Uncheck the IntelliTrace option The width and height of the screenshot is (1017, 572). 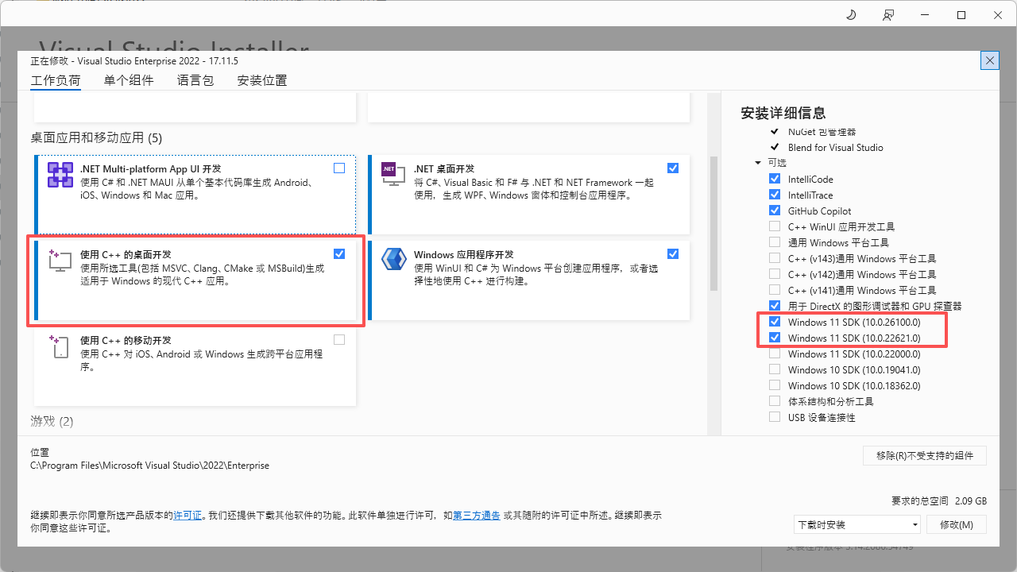click(775, 195)
